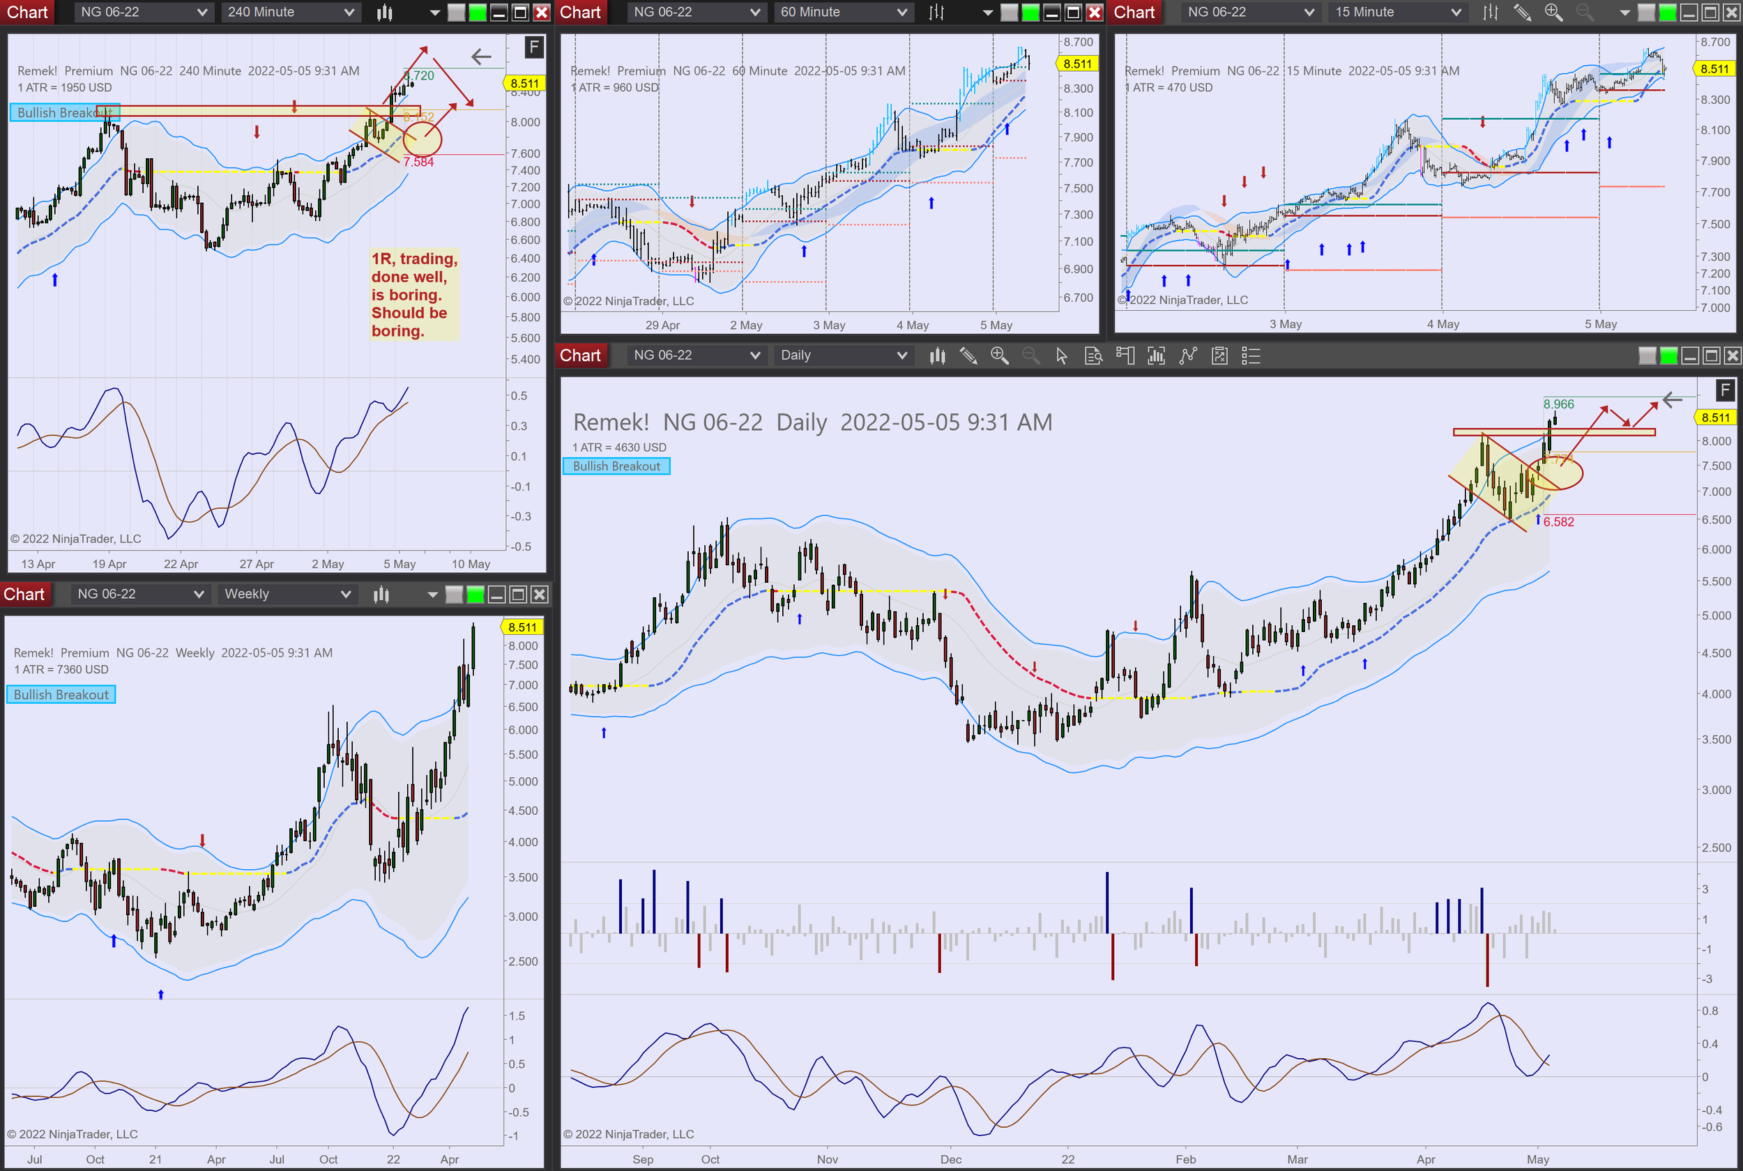Toggle green link button on Weekly chart

point(475,595)
